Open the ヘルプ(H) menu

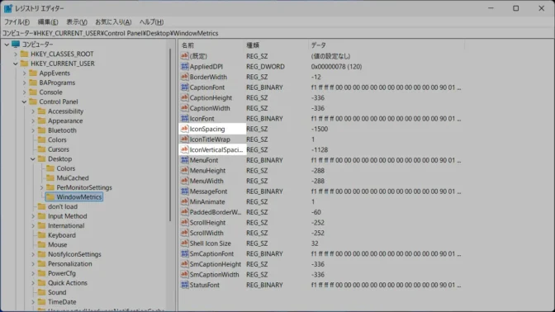coord(151,22)
